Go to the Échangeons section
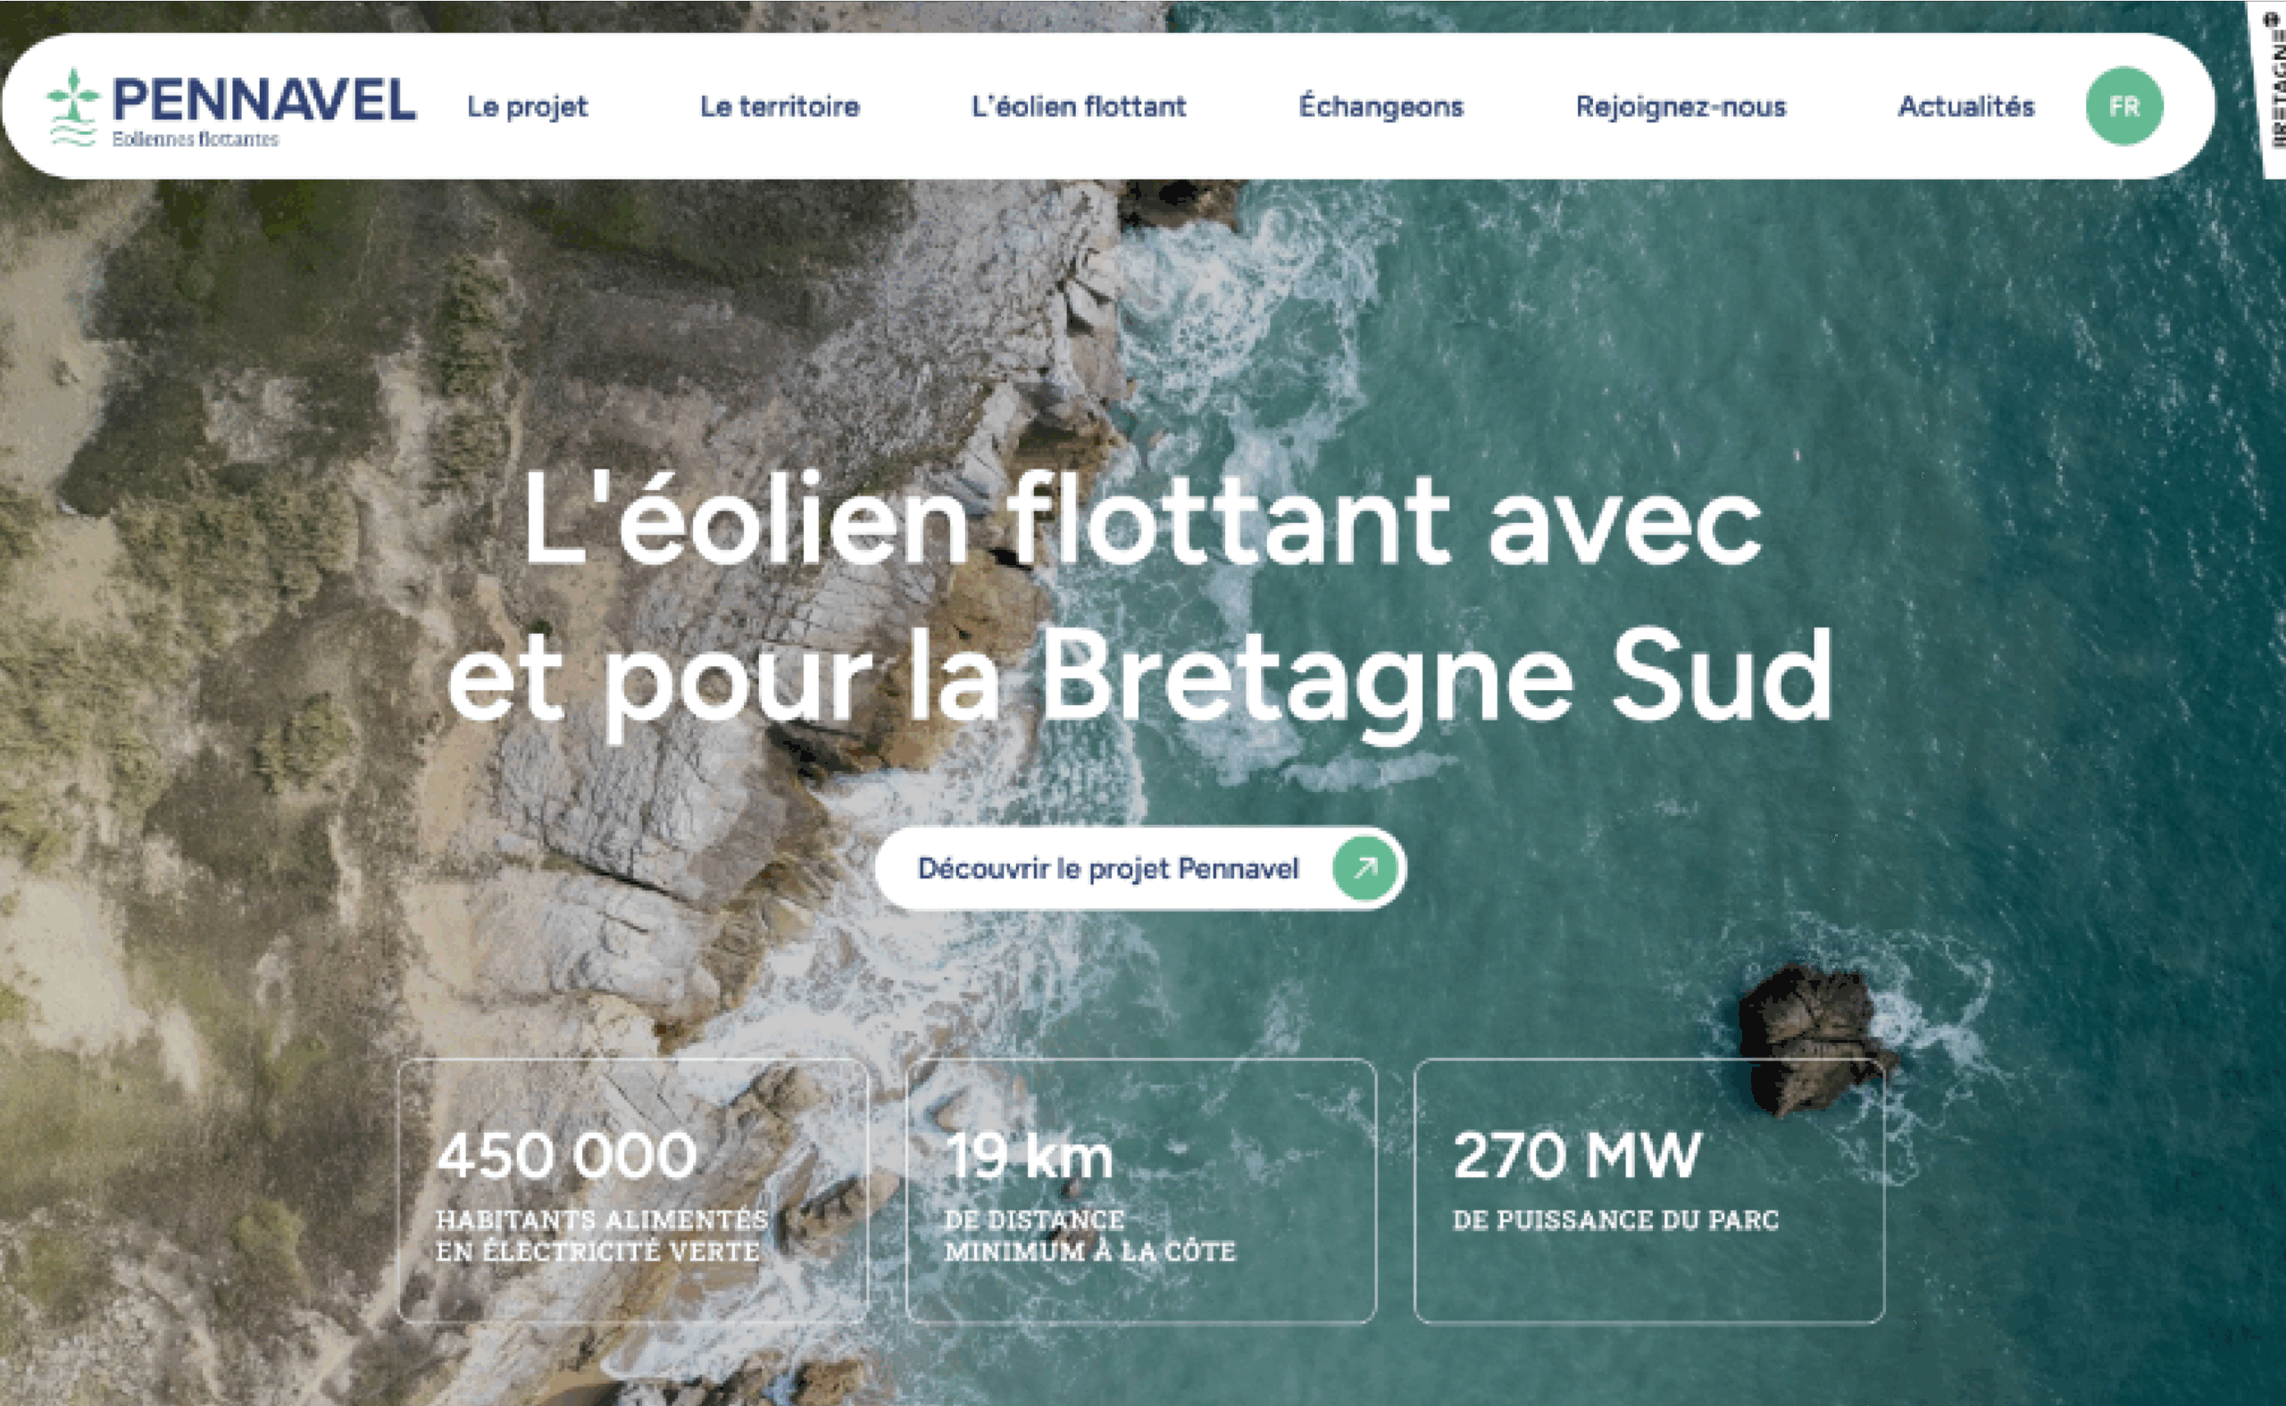Screen dimensions: 2286x1406 pyautogui.click(x=1381, y=106)
